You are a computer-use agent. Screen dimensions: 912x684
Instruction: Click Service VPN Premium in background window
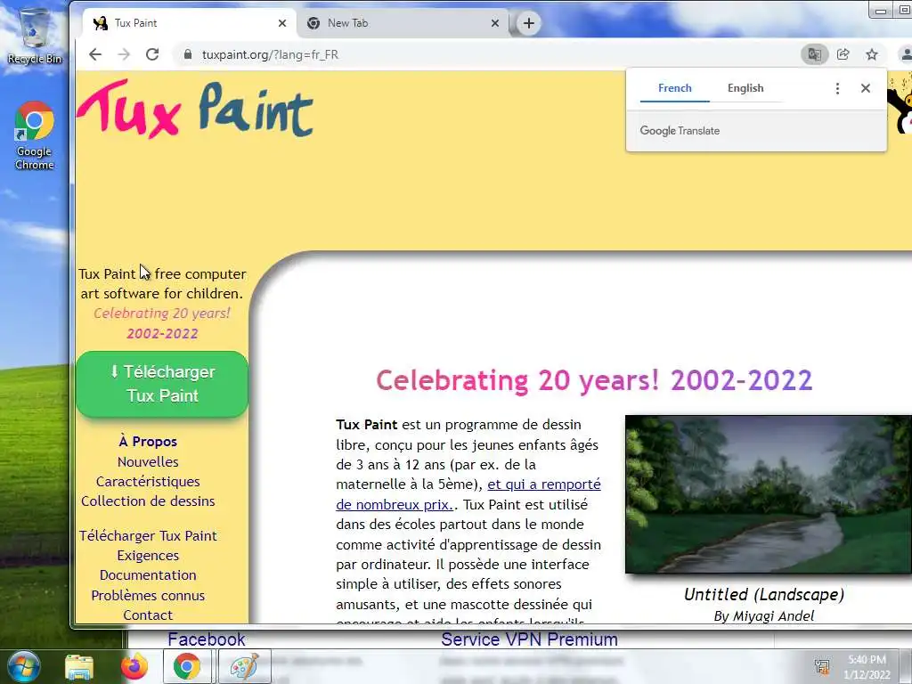(x=529, y=639)
